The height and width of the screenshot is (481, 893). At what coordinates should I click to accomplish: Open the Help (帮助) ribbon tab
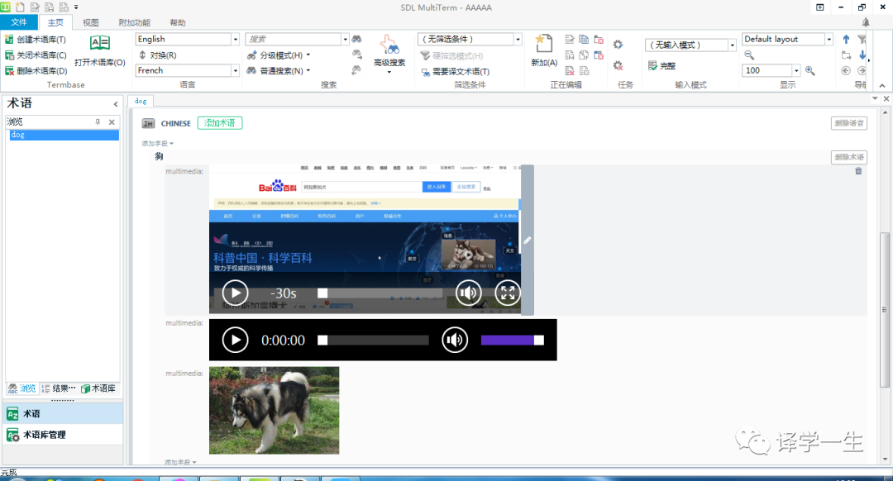click(178, 23)
